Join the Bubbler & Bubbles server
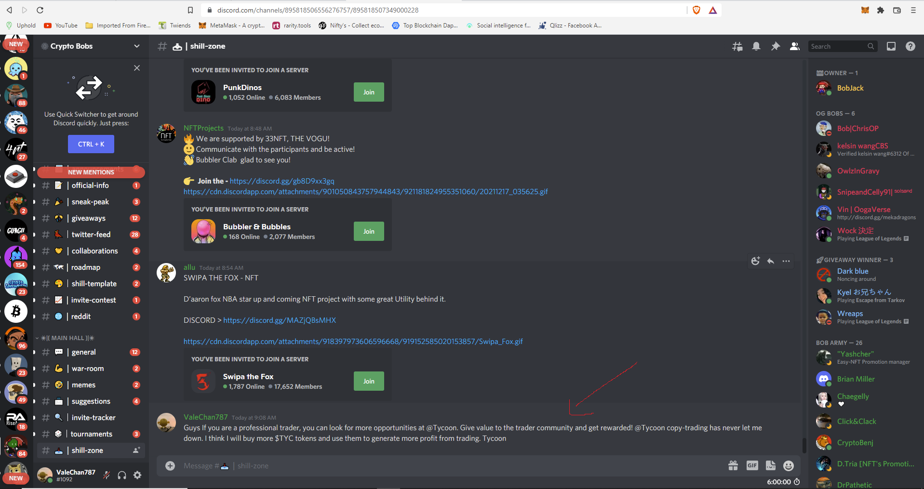The width and height of the screenshot is (924, 489). [369, 231]
